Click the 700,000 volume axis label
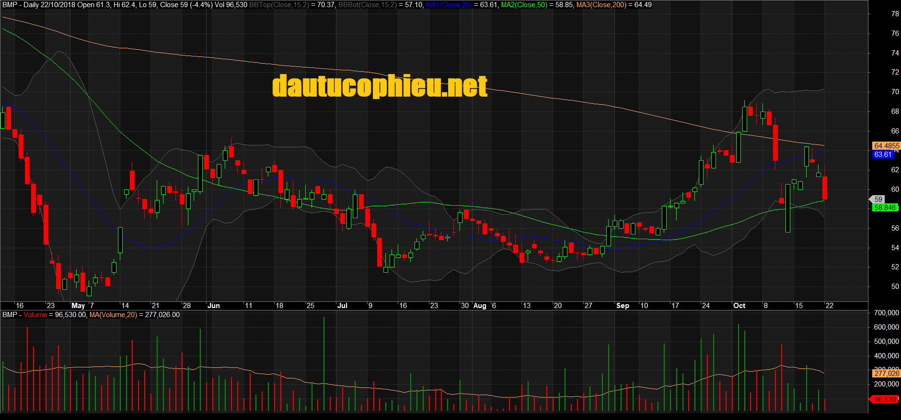This screenshot has width=901, height=420. (x=887, y=313)
